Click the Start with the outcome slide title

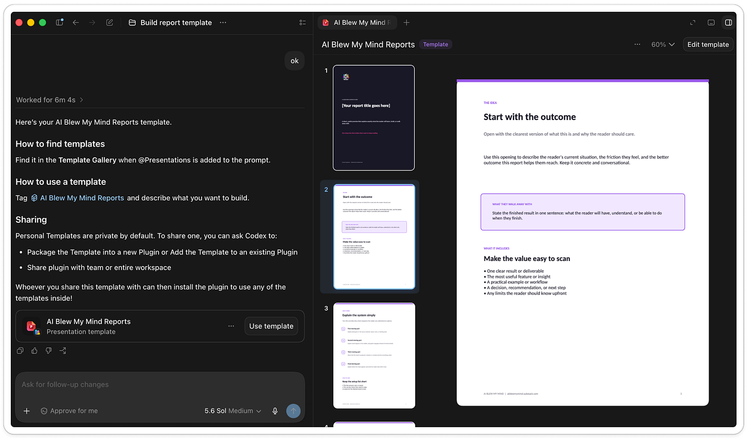coord(529,117)
